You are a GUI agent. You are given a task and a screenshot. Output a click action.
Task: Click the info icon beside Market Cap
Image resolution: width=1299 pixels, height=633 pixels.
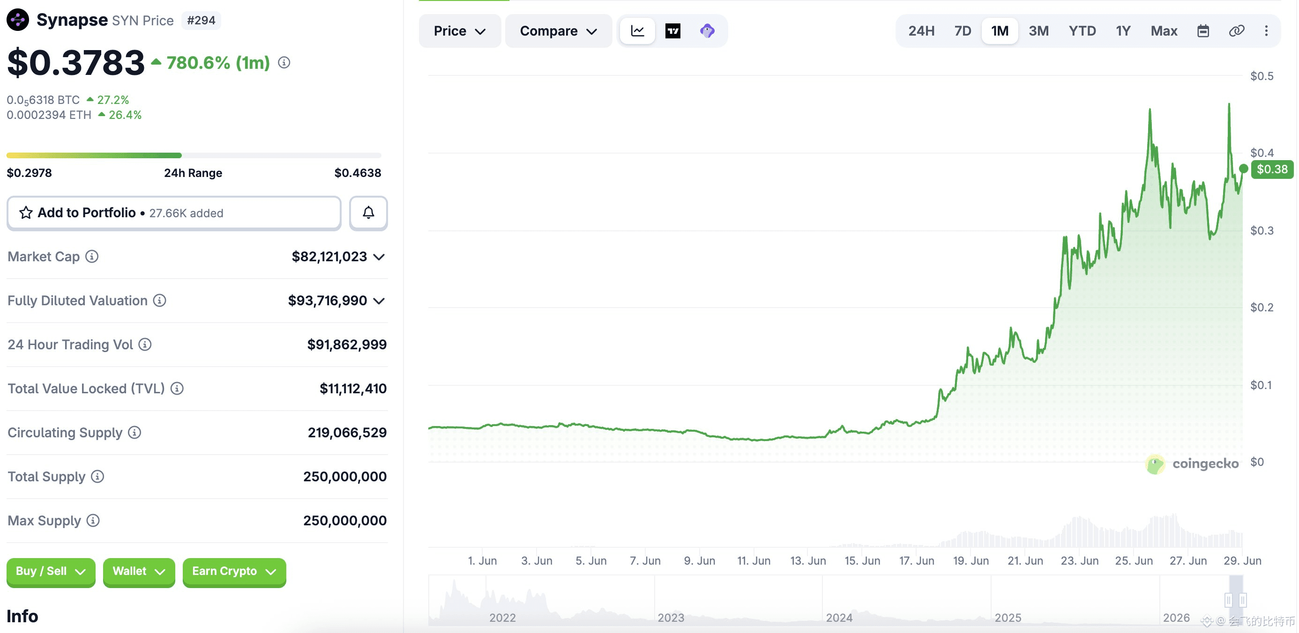[x=92, y=257]
